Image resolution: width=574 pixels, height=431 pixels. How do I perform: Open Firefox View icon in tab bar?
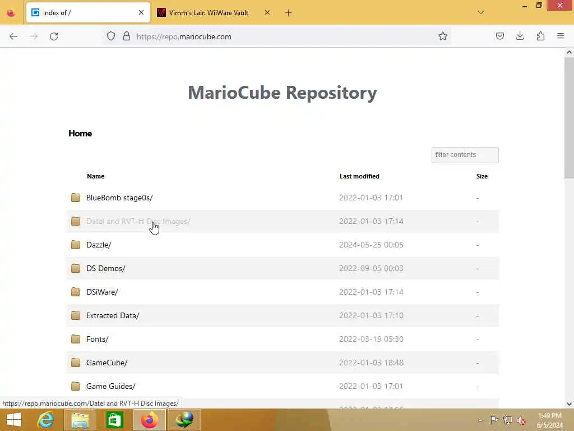point(11,13)
